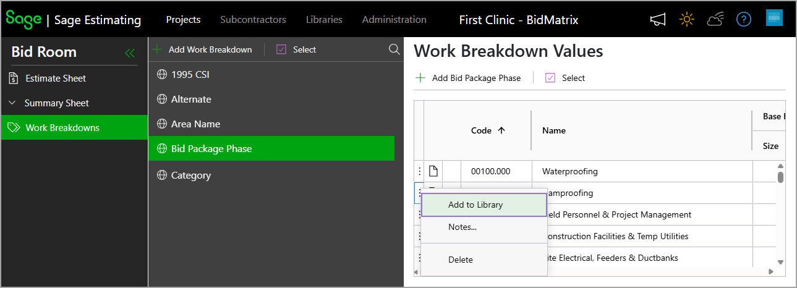This screenshot has height=288, width=797.
Task: Open the announcements megaphone icon
Action: (658, 20)
